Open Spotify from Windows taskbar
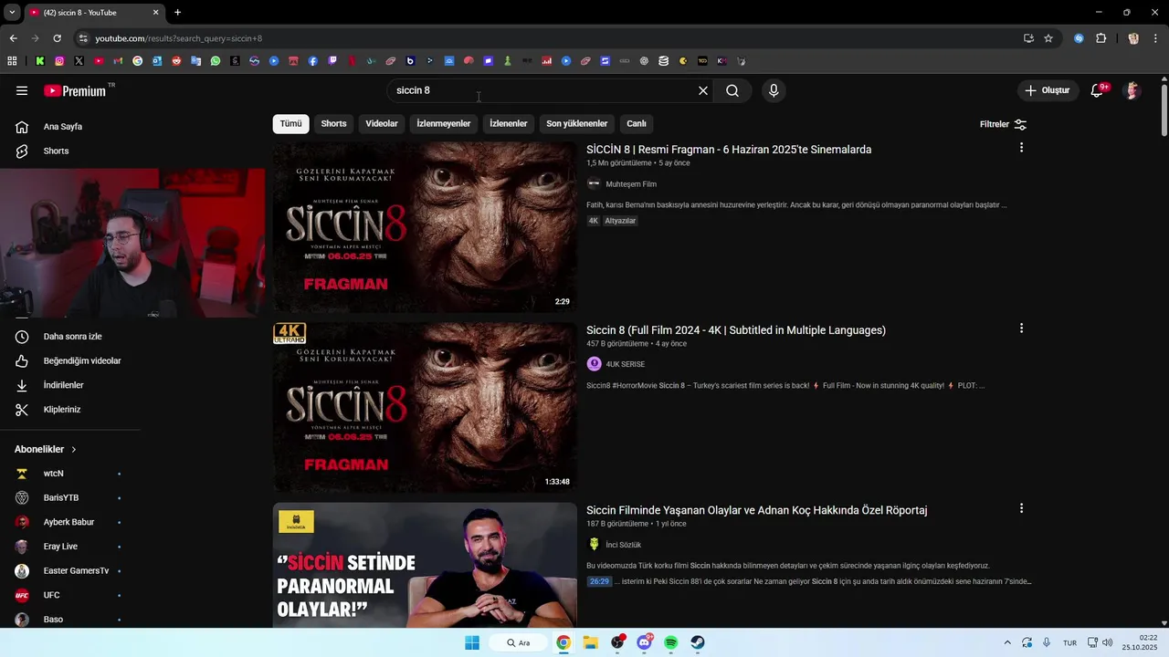Viewport: 1169px width, 657px height. (x=671, y=642)
